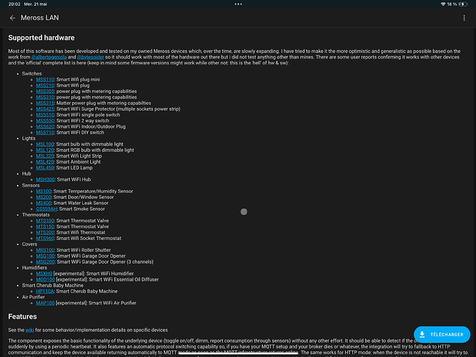Click the Switches list item
Image resolution: width=476 pixels, height=357 pixels.
click(31, 74)
